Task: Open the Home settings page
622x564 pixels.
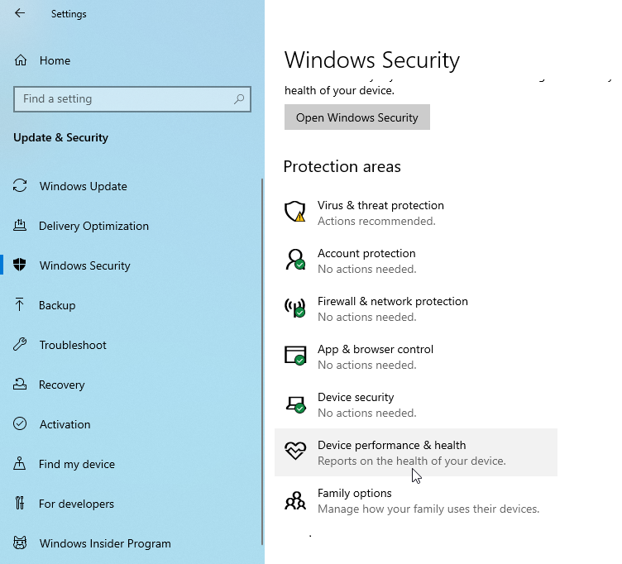Action: pyautogui.click(x=131, y=60)
